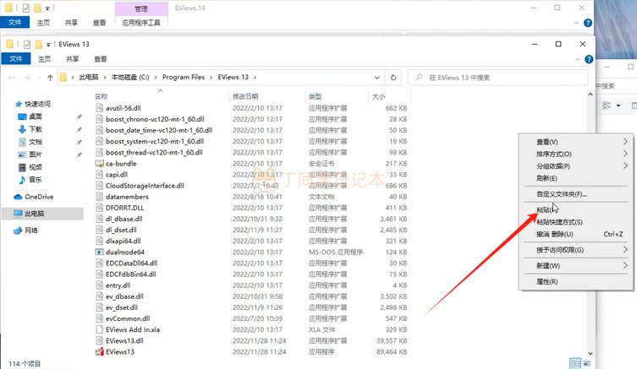The width and height of the screenshot is (637, 369).
Task: Go up one folder level arrow
Action: 50,78
